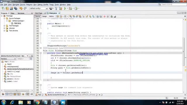The width and height of the screenshot is (187, 105).
Task: Expand the Generated Code fold at line 31
Action: coord(41,48)
